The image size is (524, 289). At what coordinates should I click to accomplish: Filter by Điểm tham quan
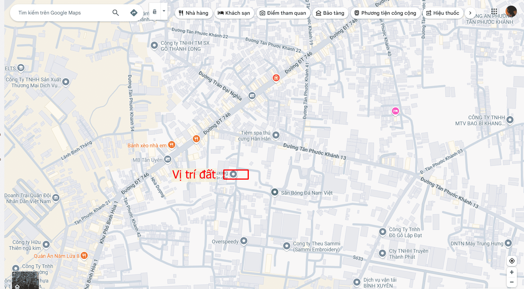click(283, 13)
